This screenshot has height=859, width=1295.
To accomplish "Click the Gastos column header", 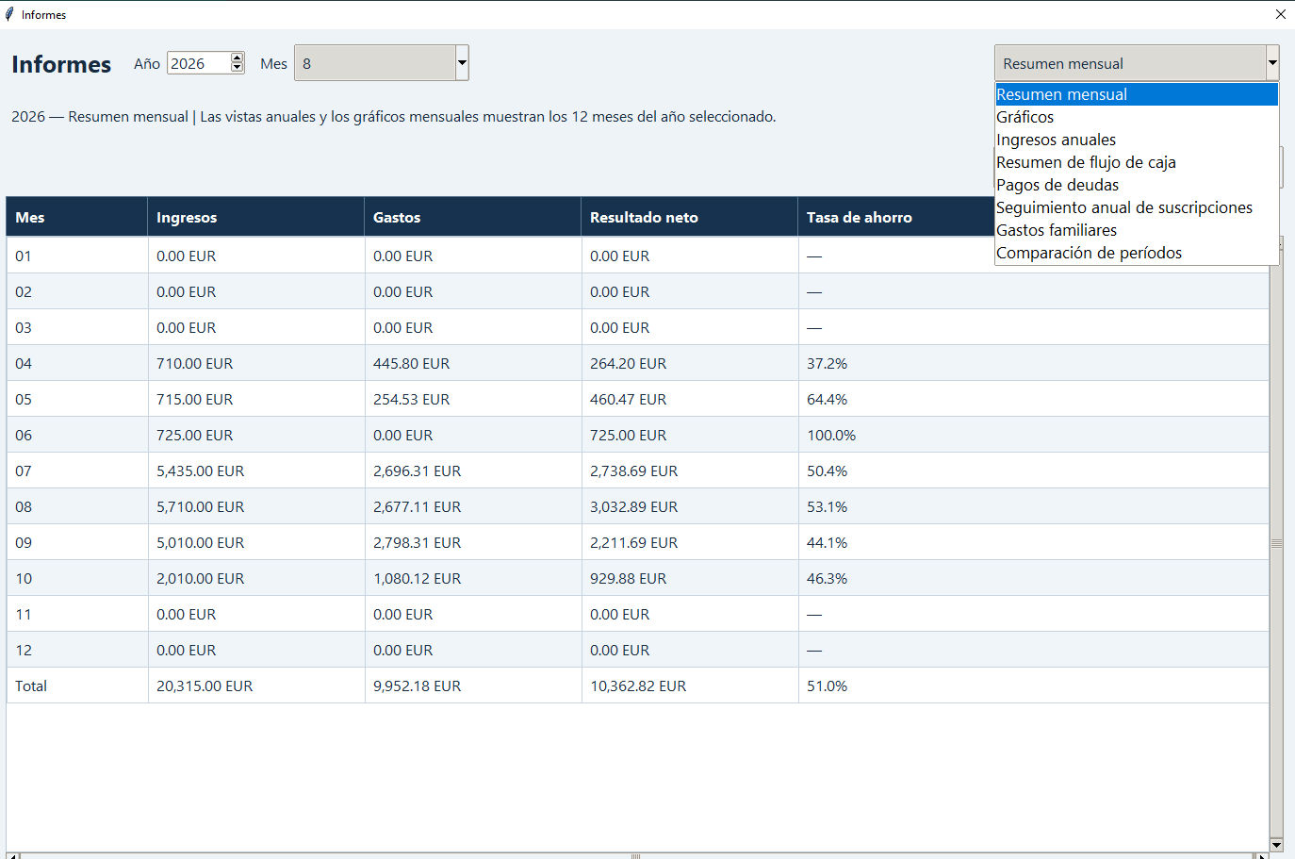I will [472, 217].
